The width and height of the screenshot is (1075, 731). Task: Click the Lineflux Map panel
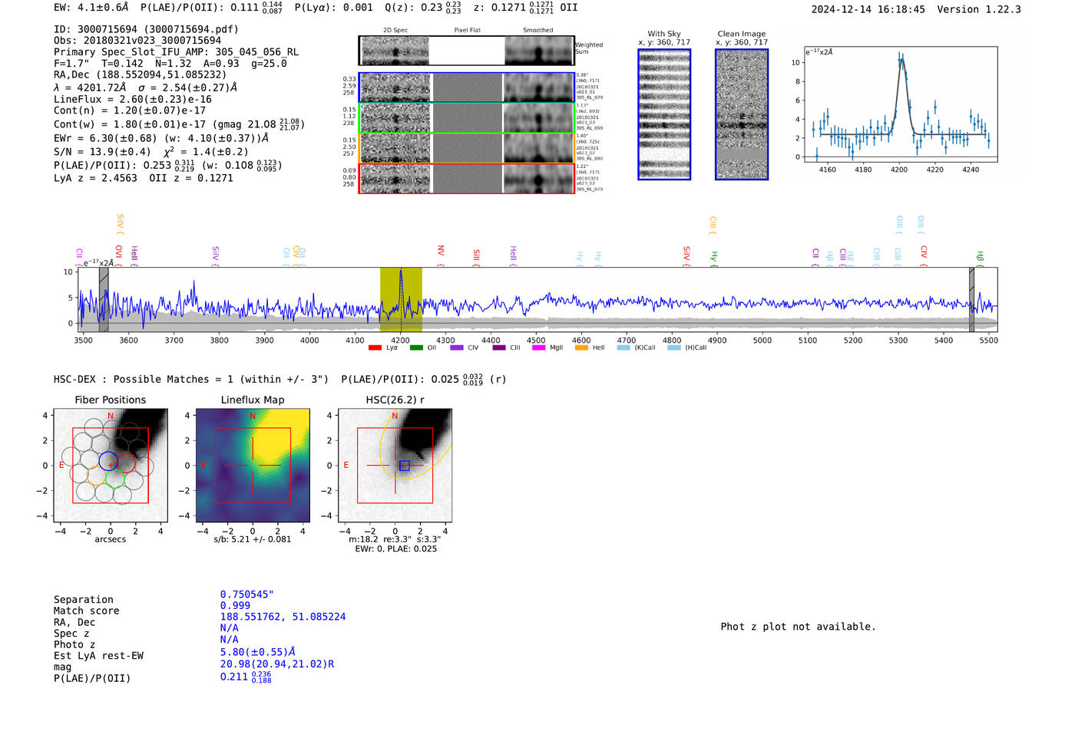coord(253,466)
